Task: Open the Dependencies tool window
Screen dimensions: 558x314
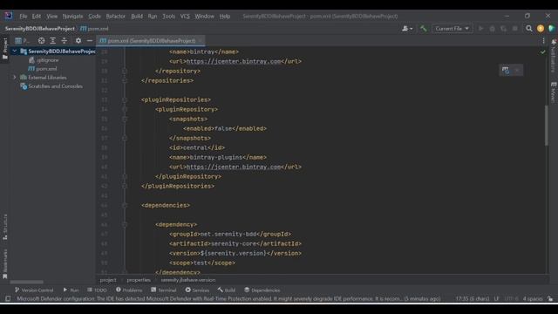Action: click(262, 290)
